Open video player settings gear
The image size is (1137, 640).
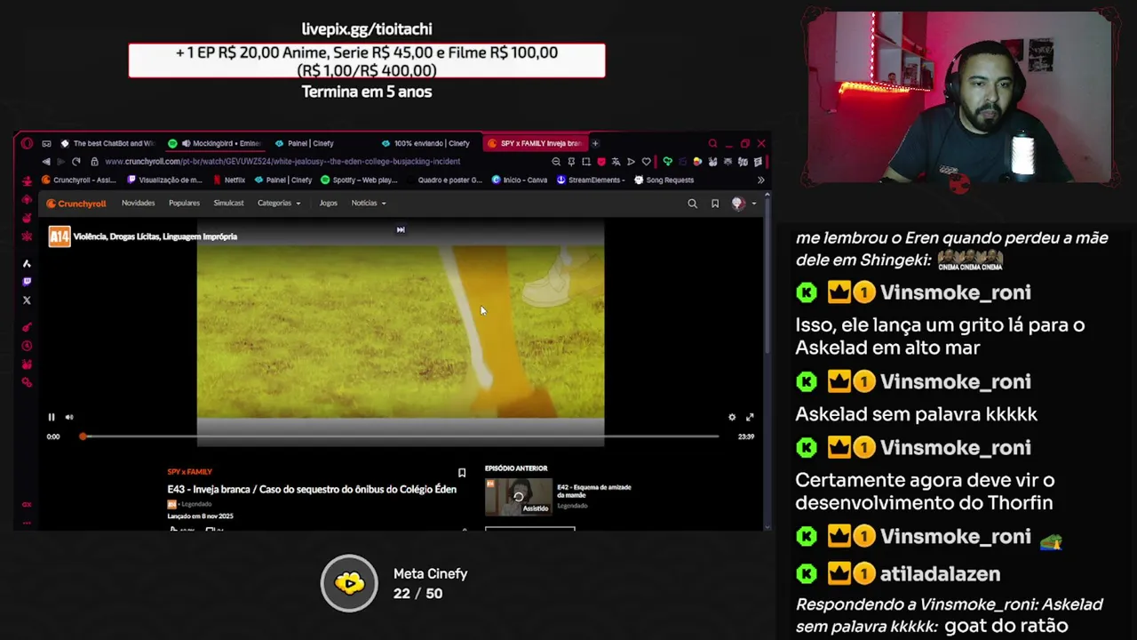click(732, 417)
